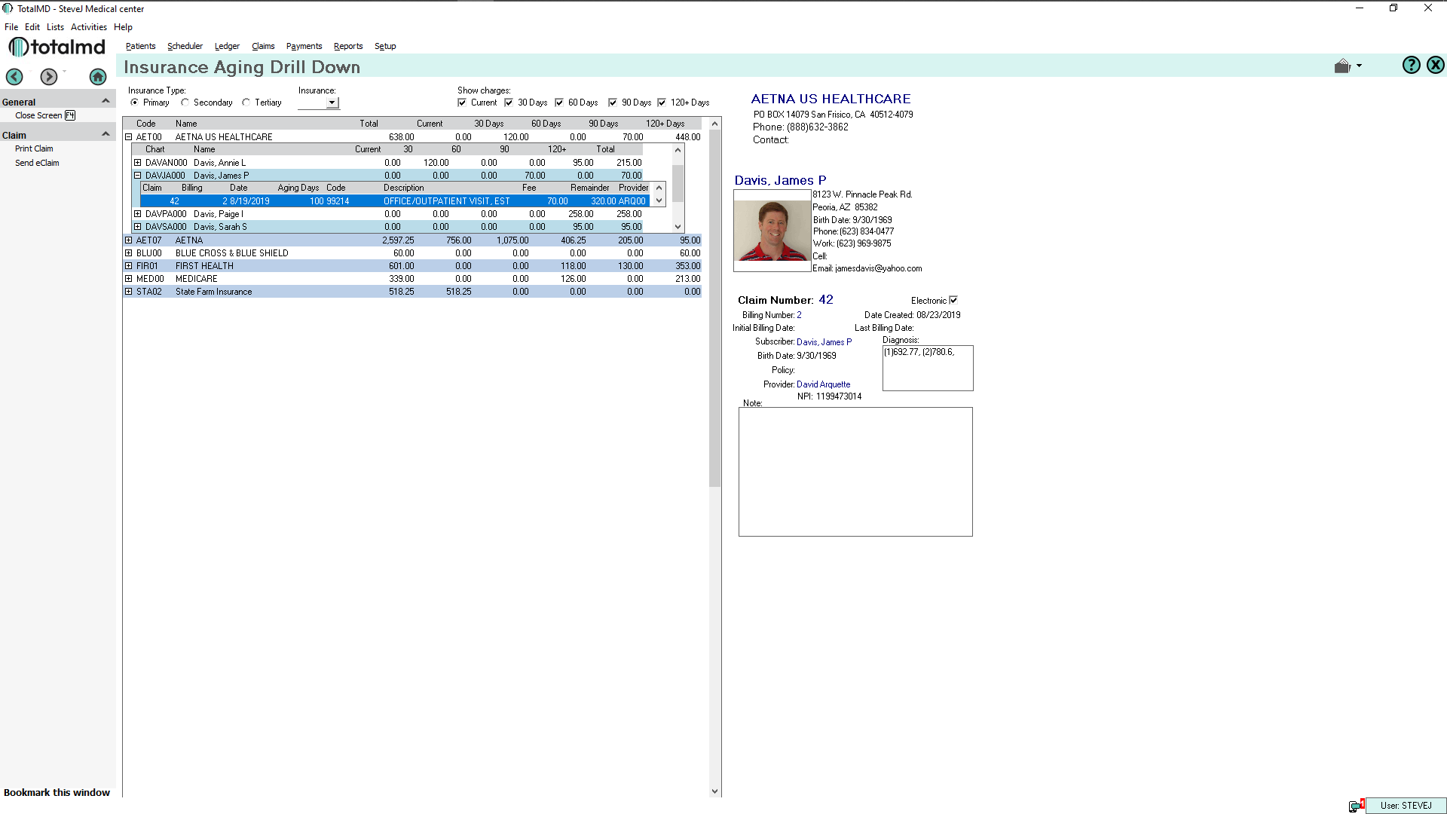The height and width of the screenshot is (814, 1447).
Task: Click the provider link David Arquette
Action: tap(823, 384)
